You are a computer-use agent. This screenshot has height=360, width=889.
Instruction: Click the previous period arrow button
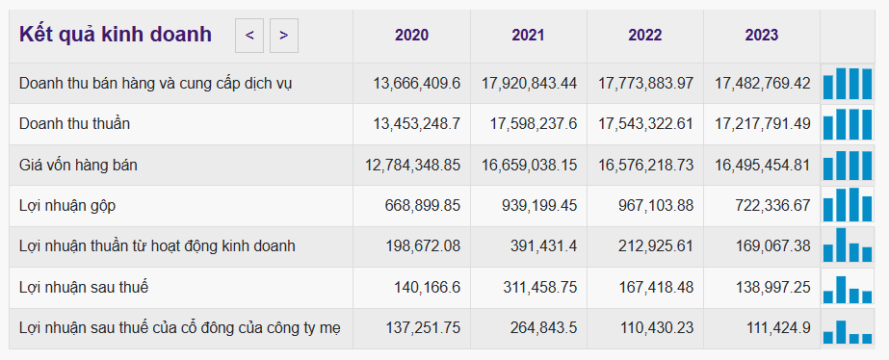point(249,36)
